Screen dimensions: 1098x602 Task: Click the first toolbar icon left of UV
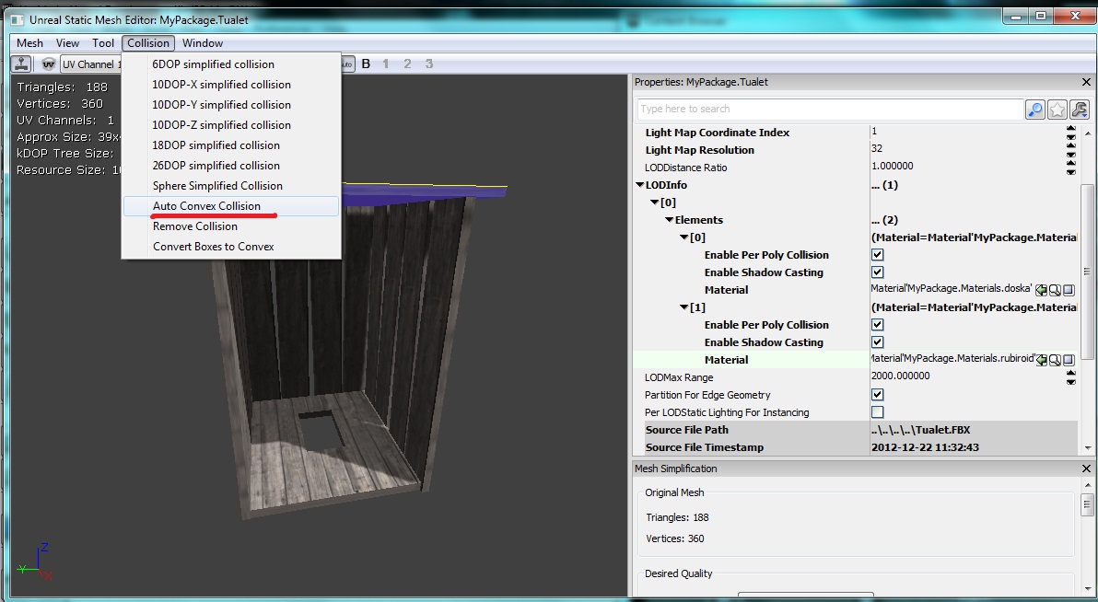coord(21,64)
